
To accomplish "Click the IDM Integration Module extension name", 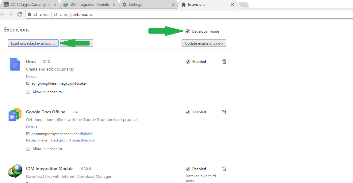I will pyautogui.click(x=50, y=169).
